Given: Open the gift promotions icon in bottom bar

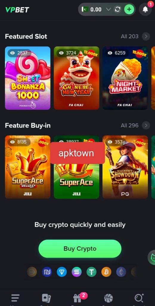Looking at the screenshot, I should (77, 299).
